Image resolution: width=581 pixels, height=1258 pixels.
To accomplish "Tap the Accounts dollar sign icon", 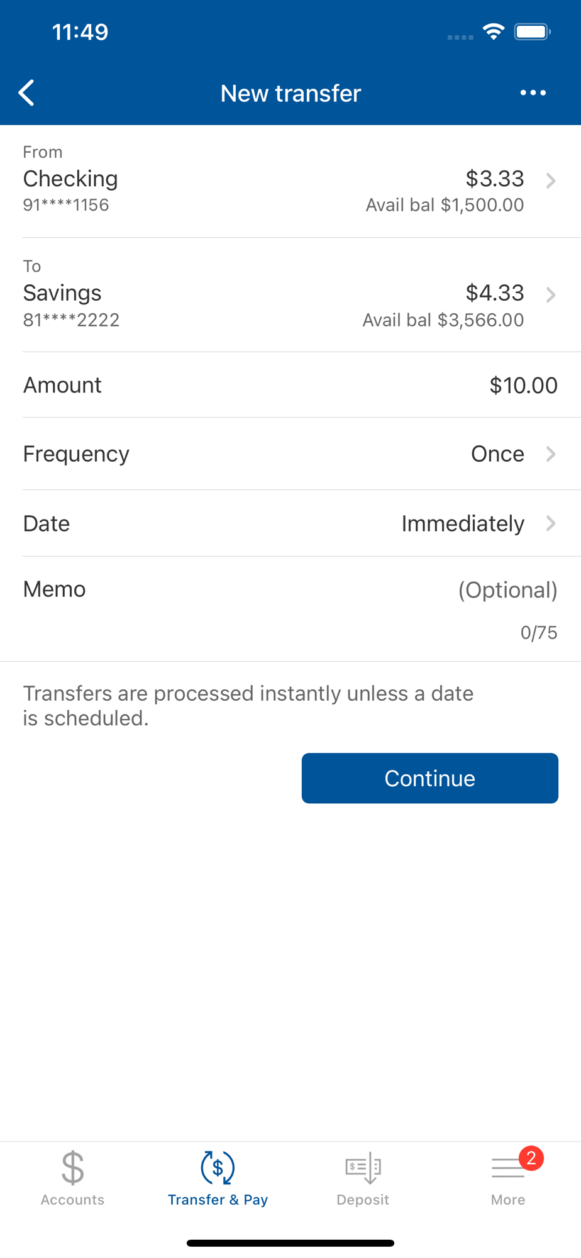I will coord(73,1167).
